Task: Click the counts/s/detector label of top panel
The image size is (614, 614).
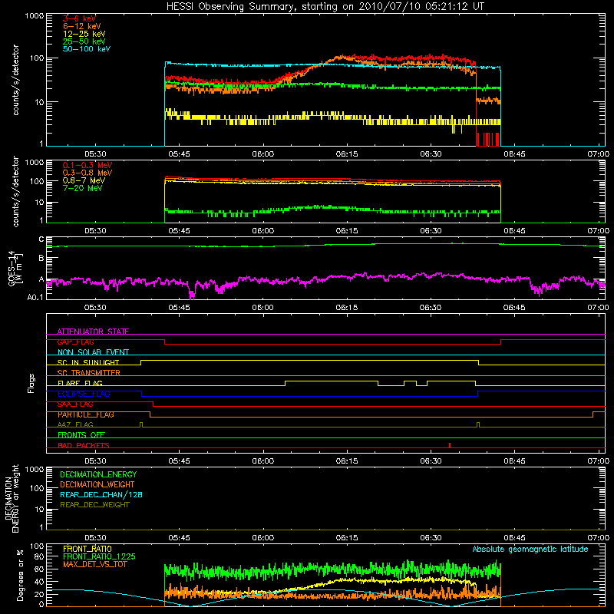Action: tap(15, 80)
